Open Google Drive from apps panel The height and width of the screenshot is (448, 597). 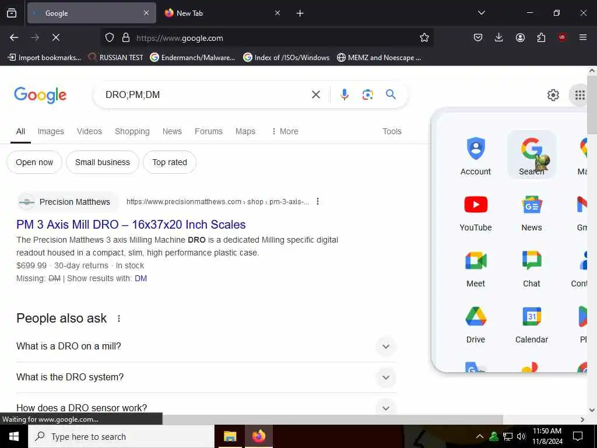pos(476,324)
